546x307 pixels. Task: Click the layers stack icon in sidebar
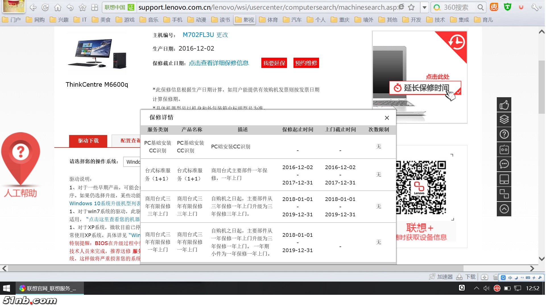coord(504,120)
